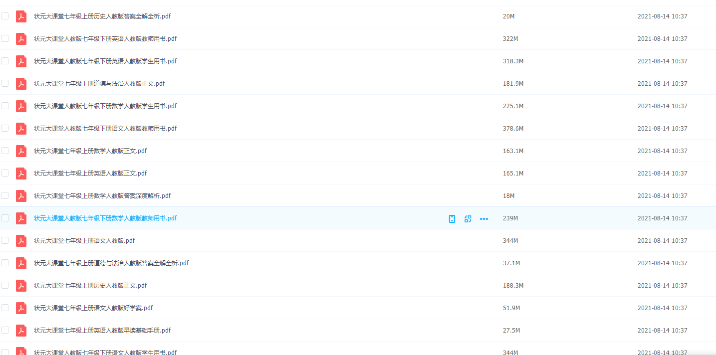Click PDF icon of 状元大课堂七年级上册数学人教版正文.pdf
The image size is (716, 355).
click(21, 151)
